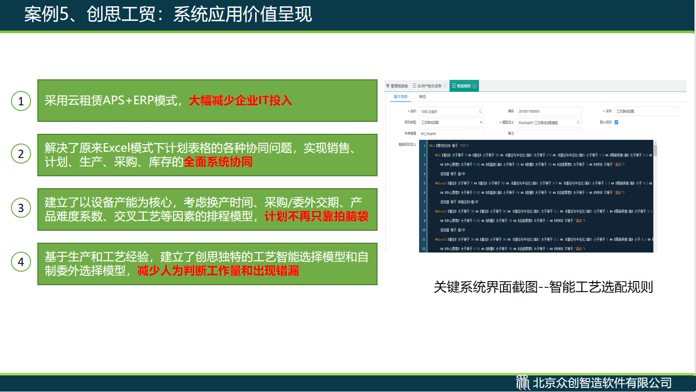
Task: Click line number 10 in code editor
Action: tap(424, 230)
